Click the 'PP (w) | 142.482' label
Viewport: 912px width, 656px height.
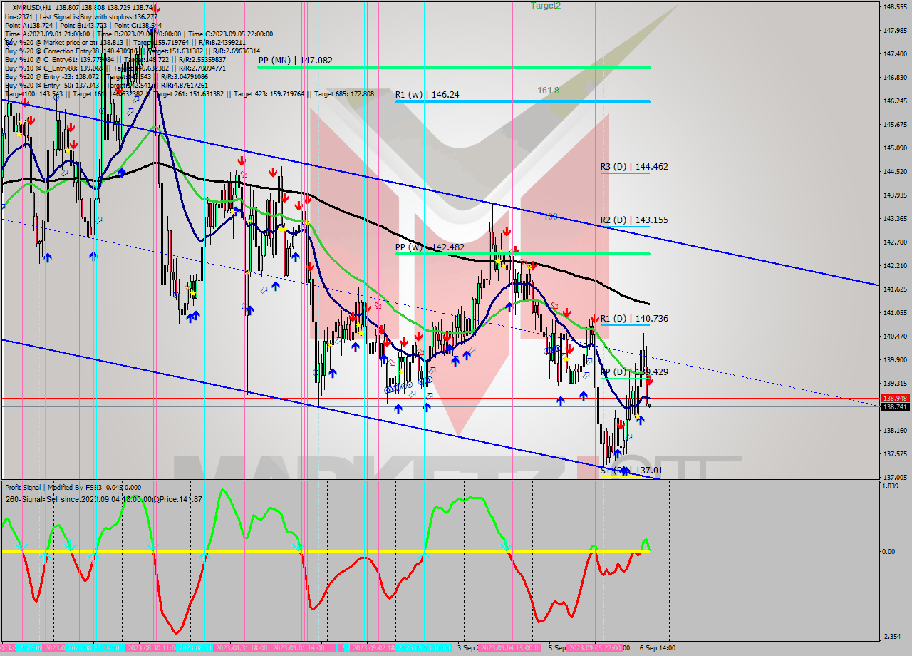(430, 247)
